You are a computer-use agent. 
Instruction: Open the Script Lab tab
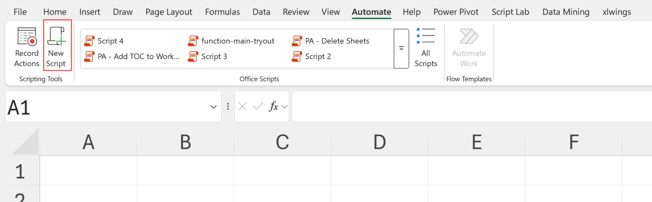click(x=510, y=12)
